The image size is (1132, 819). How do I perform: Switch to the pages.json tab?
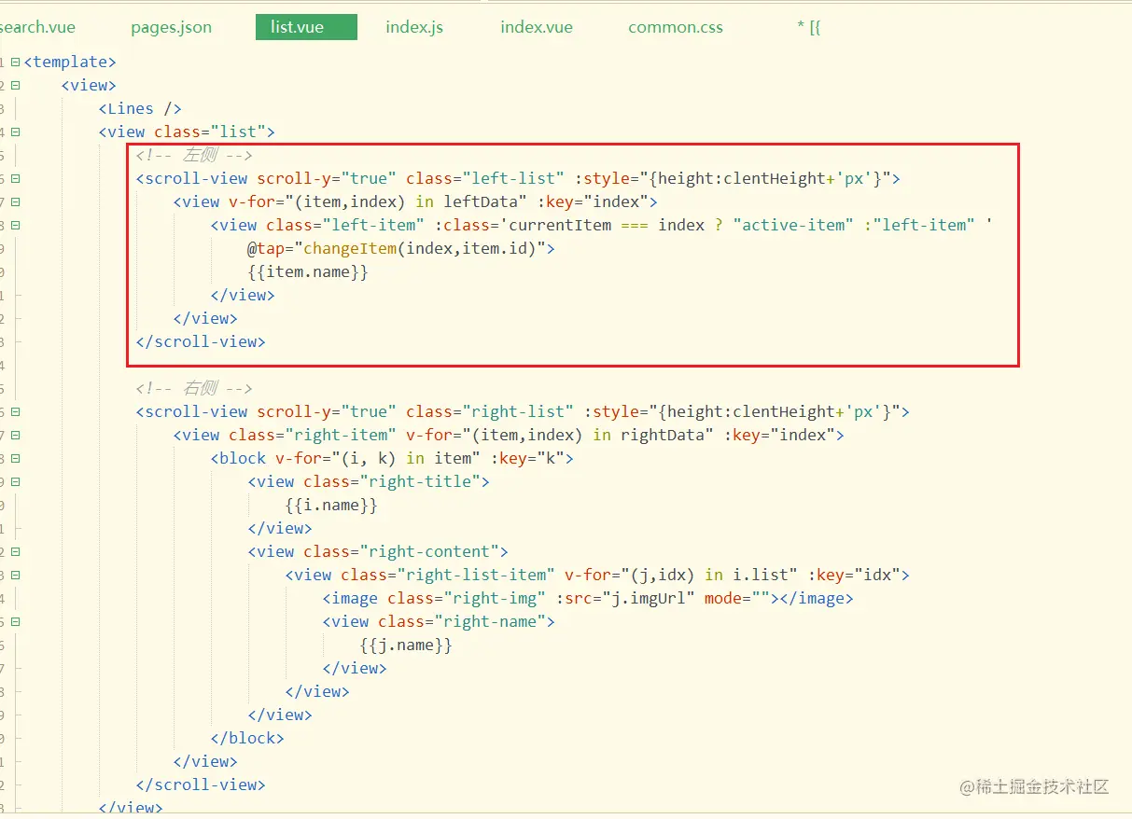coord(171,27)
